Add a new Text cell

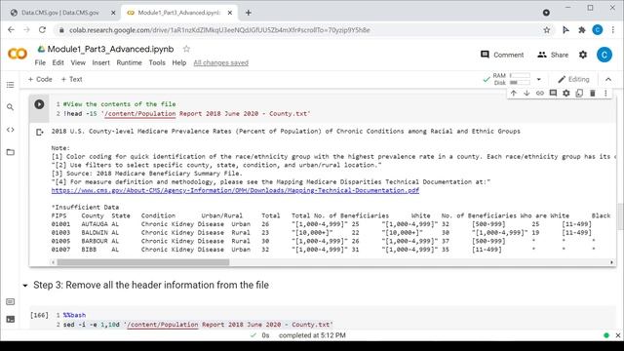pos(71,79)
